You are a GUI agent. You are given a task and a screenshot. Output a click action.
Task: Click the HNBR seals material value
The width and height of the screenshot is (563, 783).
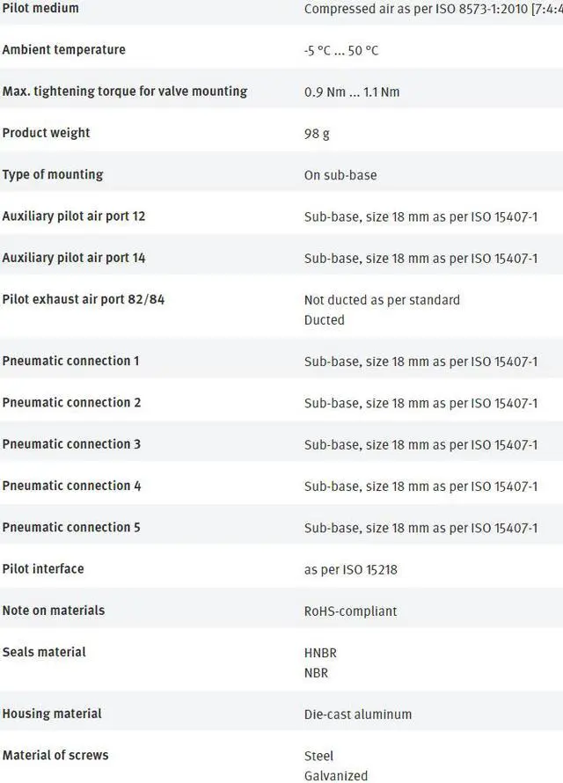pyautogui.click(x=320, y=653)
